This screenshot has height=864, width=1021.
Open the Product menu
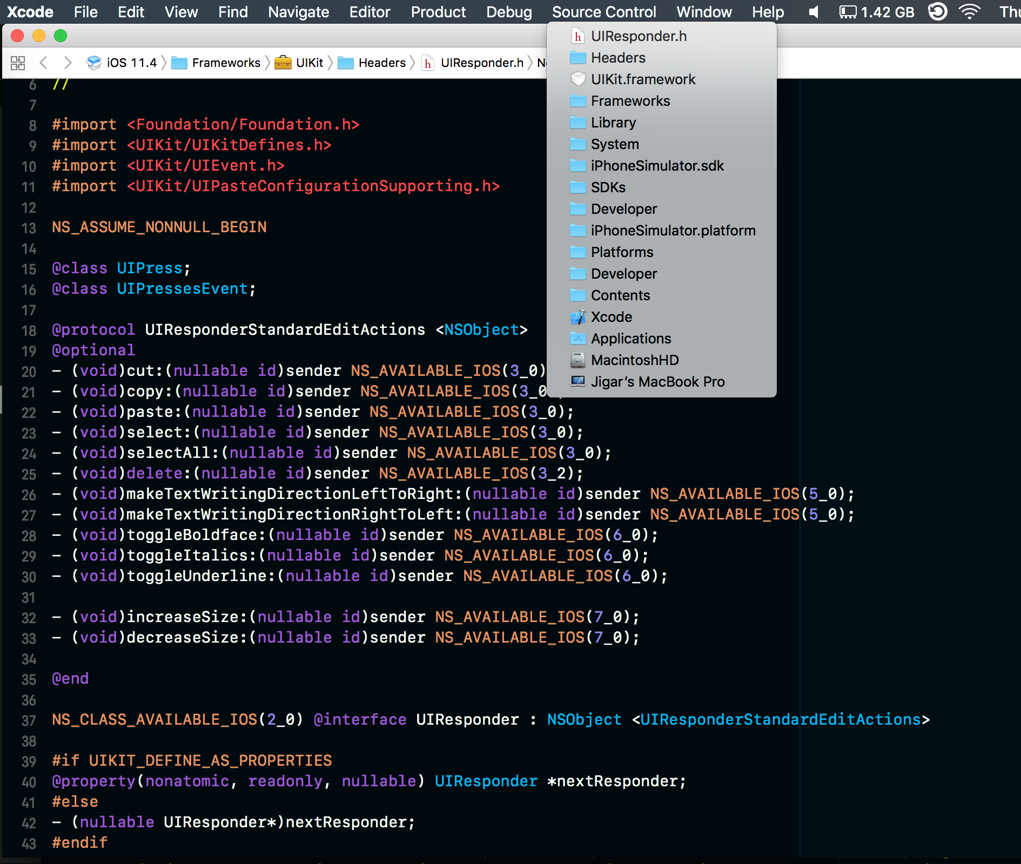tap(438, 12)
